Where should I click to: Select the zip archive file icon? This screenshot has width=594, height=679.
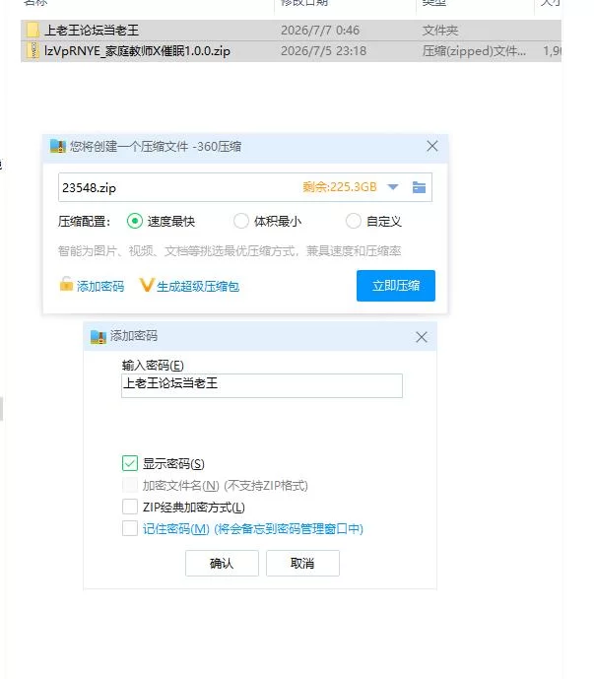coord(33,50)
